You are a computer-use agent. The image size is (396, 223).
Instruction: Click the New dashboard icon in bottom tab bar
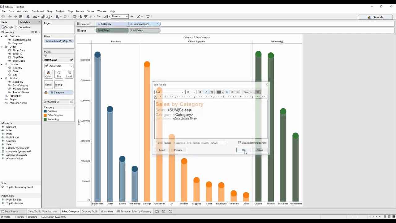coord(164,212)
